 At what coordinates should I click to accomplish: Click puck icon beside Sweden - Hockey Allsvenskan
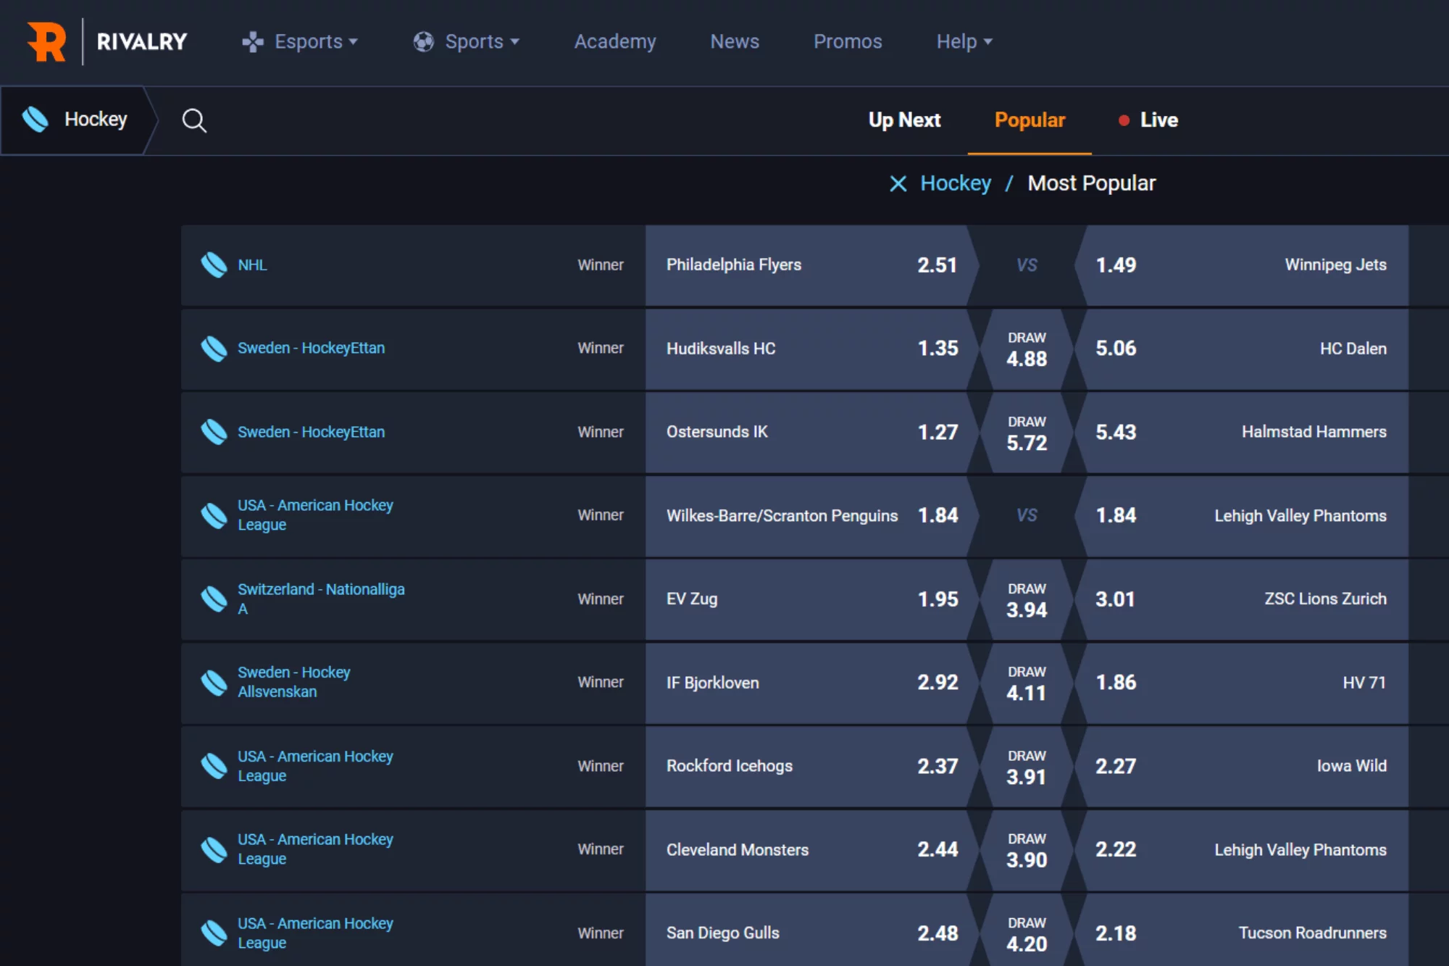(214, 683)
